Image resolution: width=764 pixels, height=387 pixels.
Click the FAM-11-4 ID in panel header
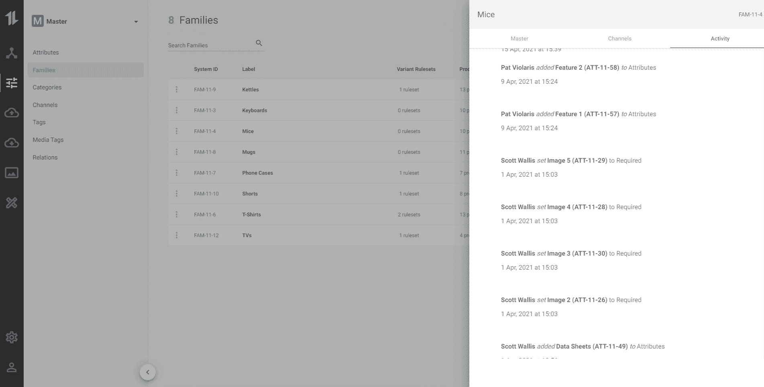[x=750, y=14]
